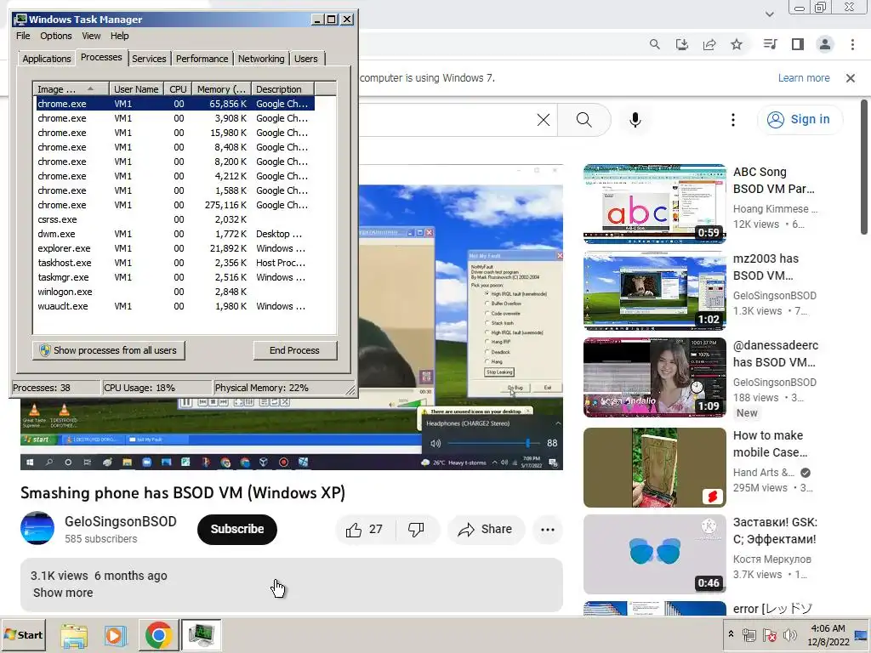Screen dimensions: 871x653
Task: Open the Learn more link
Action: (804, 77)
